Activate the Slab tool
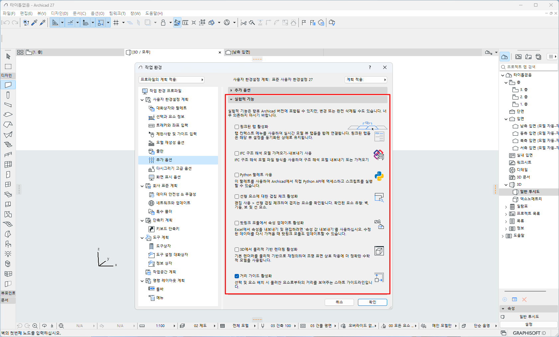The width and height of the screenshot is (559, 337). [x=8, y=114]
